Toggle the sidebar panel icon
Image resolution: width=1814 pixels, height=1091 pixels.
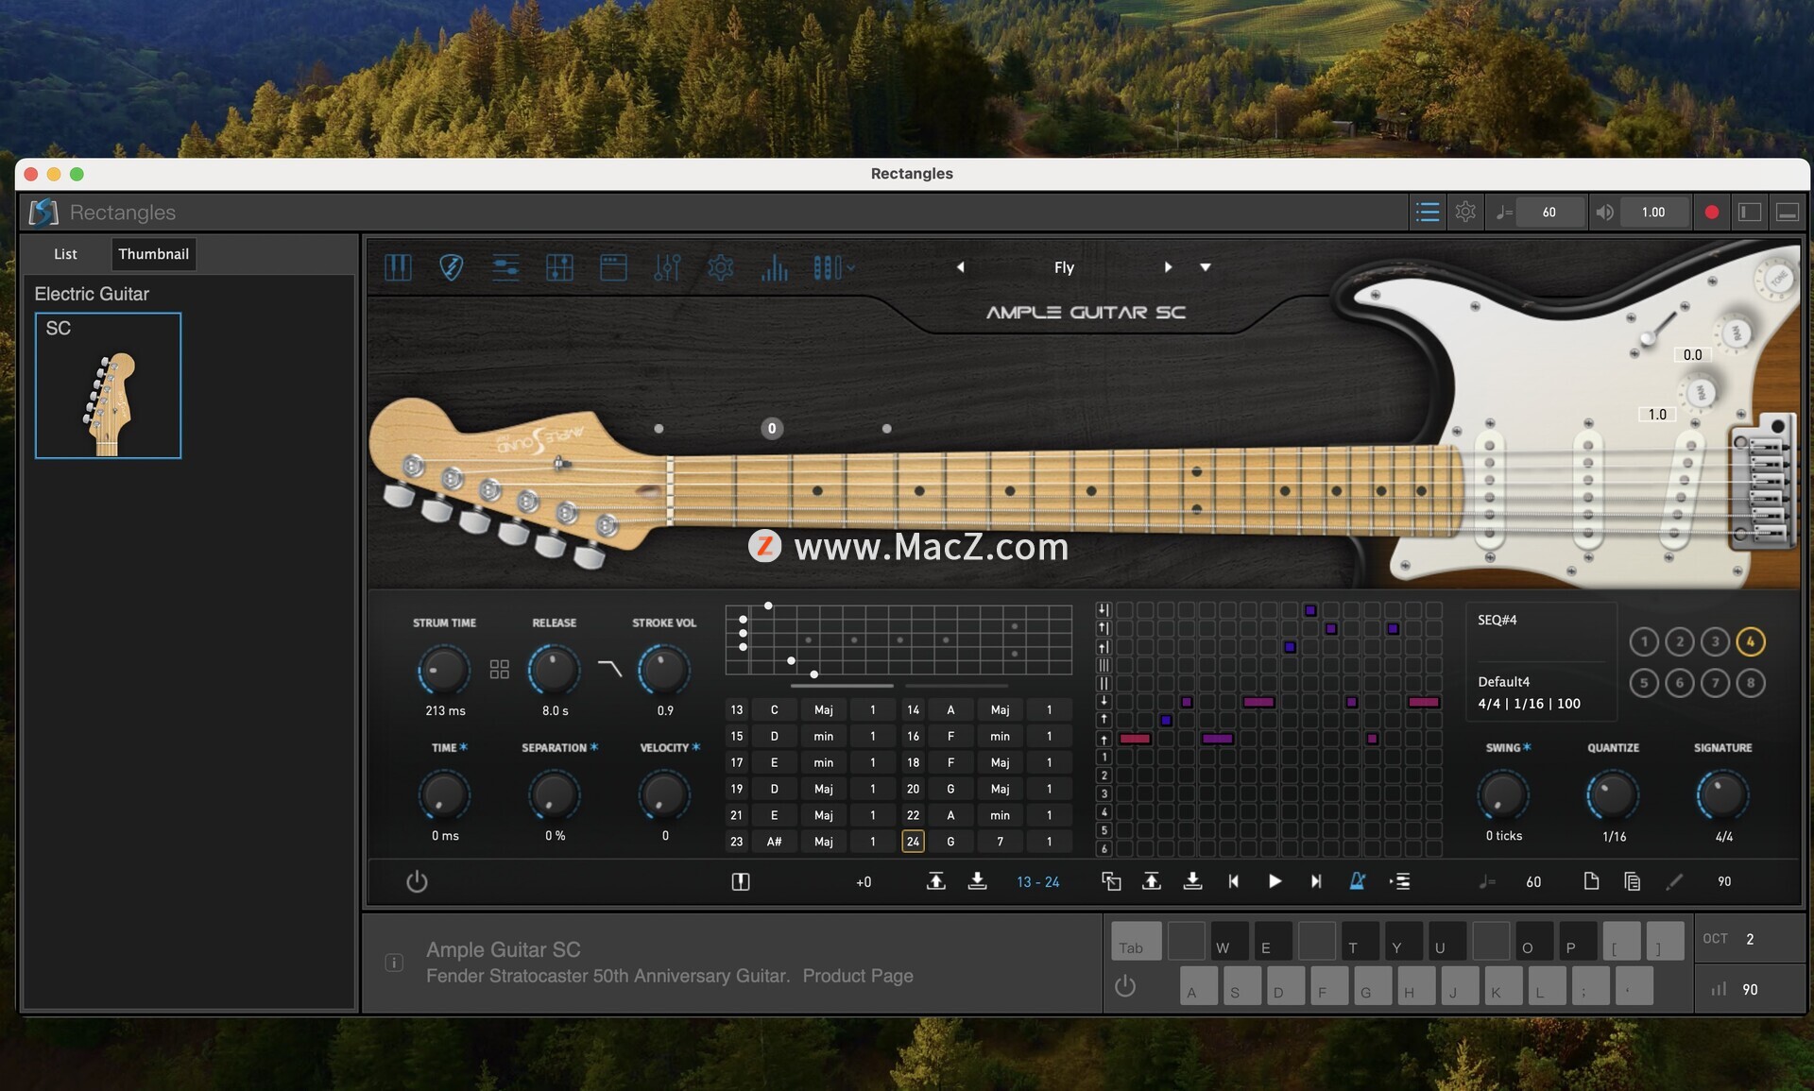1750,213
